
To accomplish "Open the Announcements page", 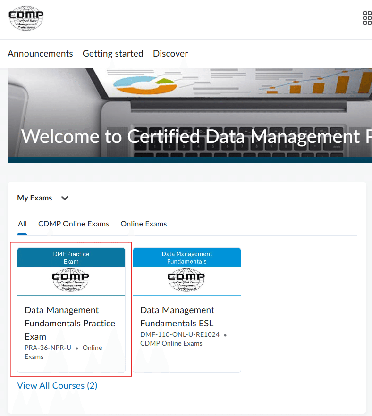I will (x=40, y=53).
